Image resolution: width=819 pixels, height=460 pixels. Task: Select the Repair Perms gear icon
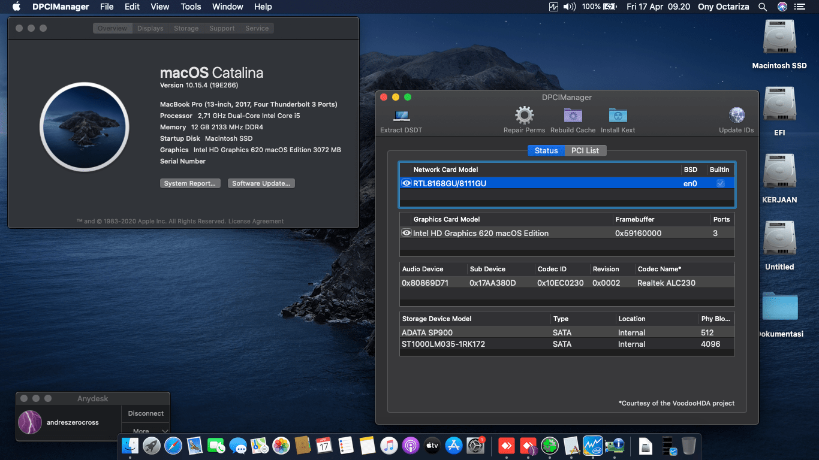pyautogui.click(x=524, y=116)
